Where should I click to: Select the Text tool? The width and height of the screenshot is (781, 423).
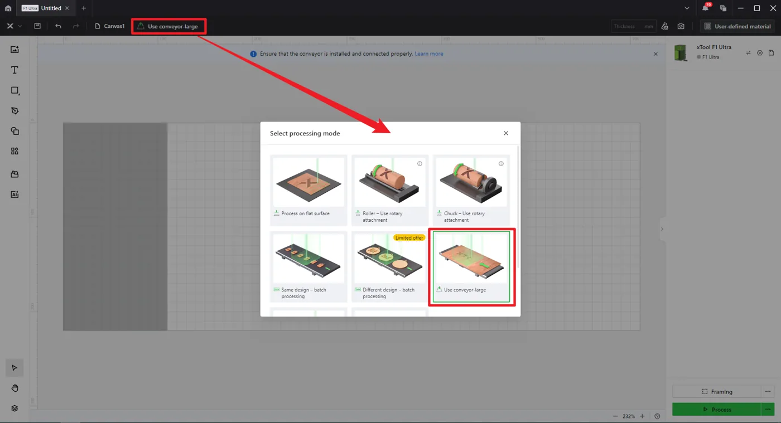(x=15, y=70)
